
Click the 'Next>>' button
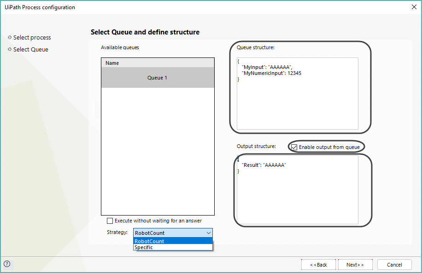(355, 265)
